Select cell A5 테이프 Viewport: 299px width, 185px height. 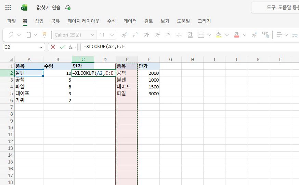click(x=29, y=94)
